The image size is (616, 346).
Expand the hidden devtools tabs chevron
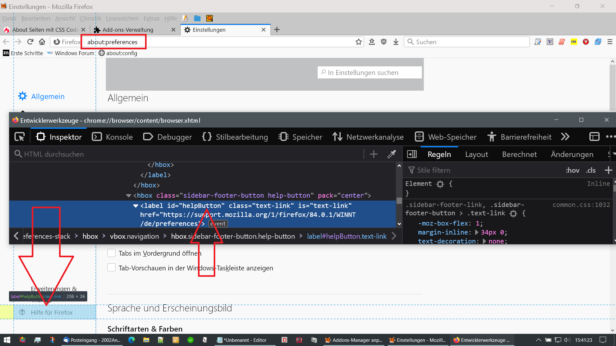coord(565,137)
